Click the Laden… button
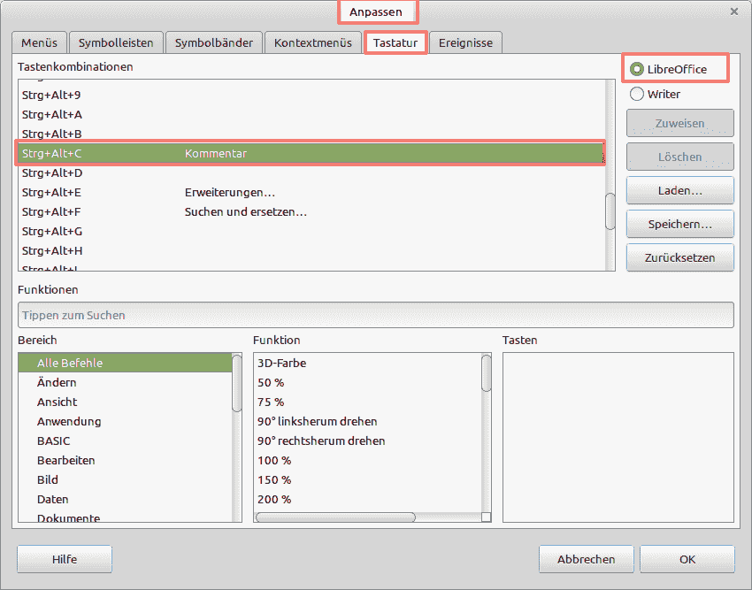Viewport: 752px width, 590px height. click(679, 191)
